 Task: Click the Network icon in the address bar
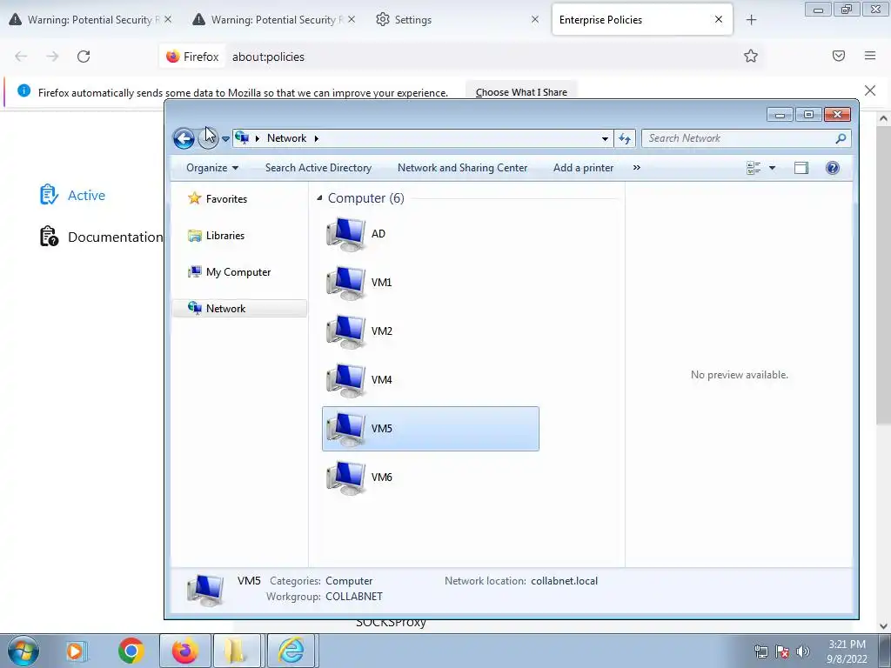point(242,138)
